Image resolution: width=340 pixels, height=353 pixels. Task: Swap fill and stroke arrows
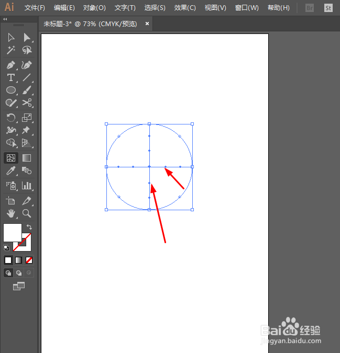[29, 226]
